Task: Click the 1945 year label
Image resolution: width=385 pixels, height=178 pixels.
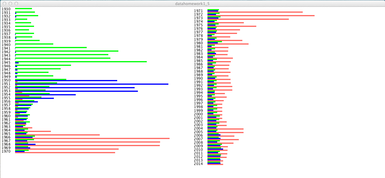Action: (6, 62)
